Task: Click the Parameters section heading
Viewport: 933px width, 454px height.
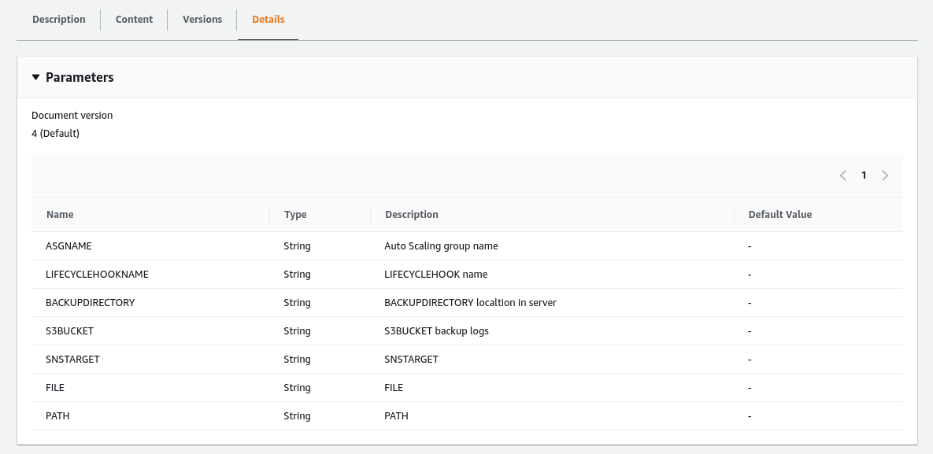Action: click(80, 77)
